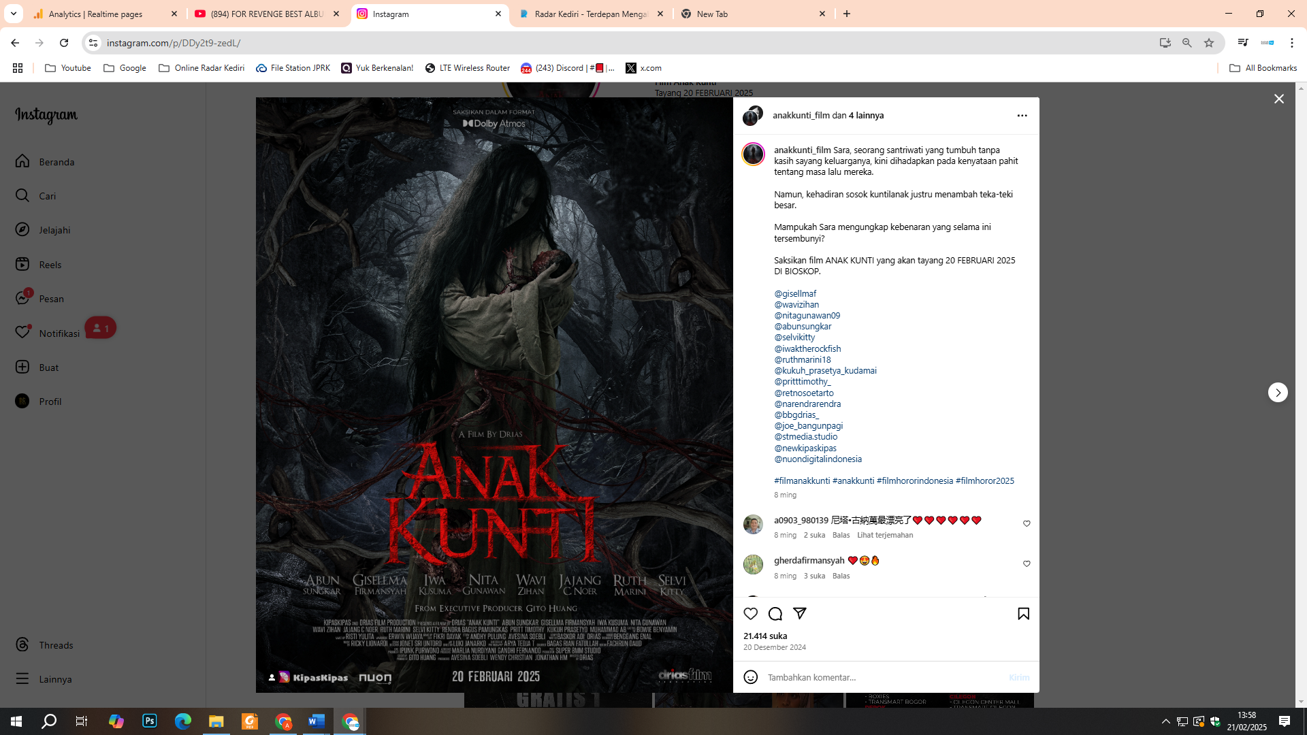Open Jelajahi explore page
The image size is (1307, 735).
point(43,230)
